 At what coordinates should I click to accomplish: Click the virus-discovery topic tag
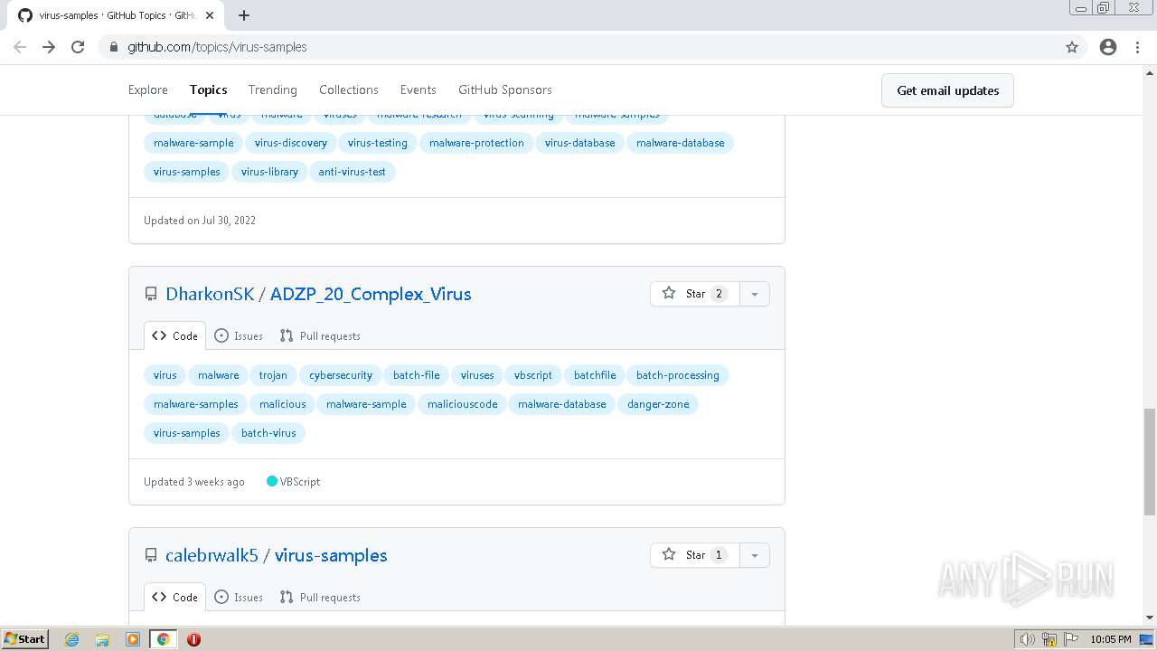click(x=291, y=143)
